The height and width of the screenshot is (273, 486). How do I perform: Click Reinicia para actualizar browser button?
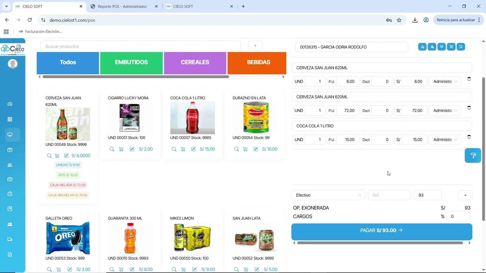point(458,20)
